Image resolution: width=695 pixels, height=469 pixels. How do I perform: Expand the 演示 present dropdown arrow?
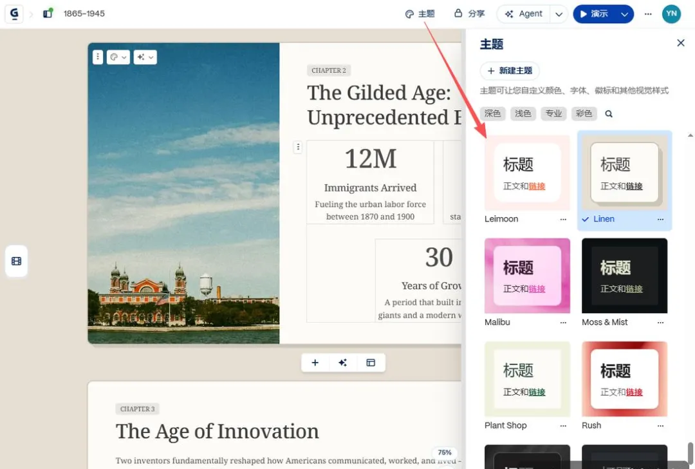click(624, 14)
